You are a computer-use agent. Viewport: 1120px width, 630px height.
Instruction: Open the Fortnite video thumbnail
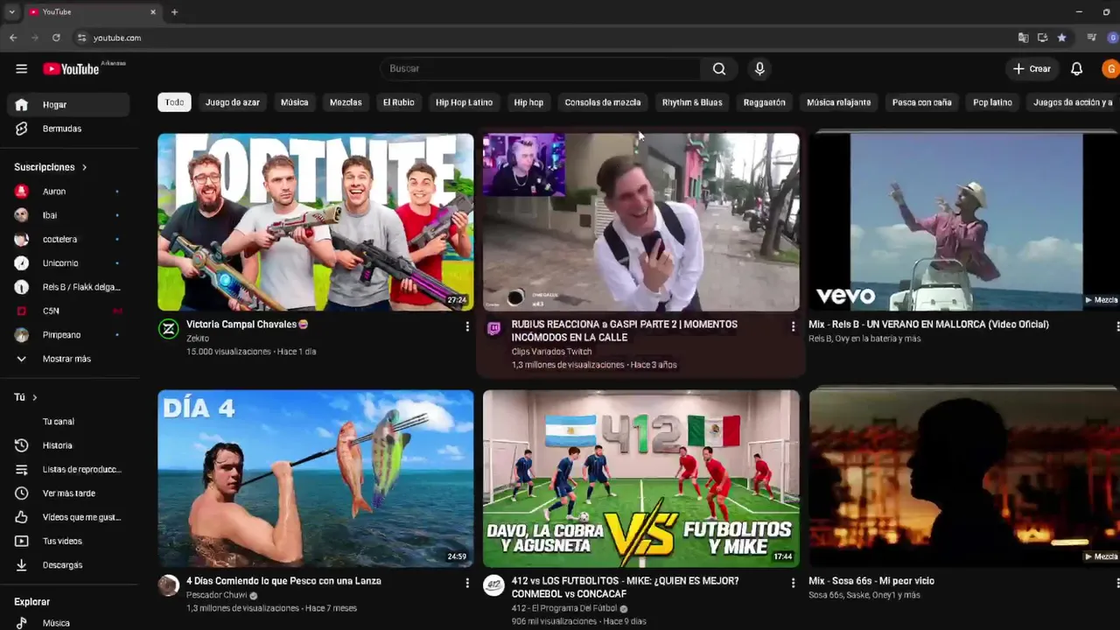[316, 222]
